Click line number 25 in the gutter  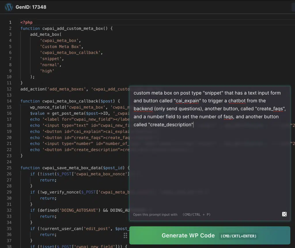[x=9, y=168]
